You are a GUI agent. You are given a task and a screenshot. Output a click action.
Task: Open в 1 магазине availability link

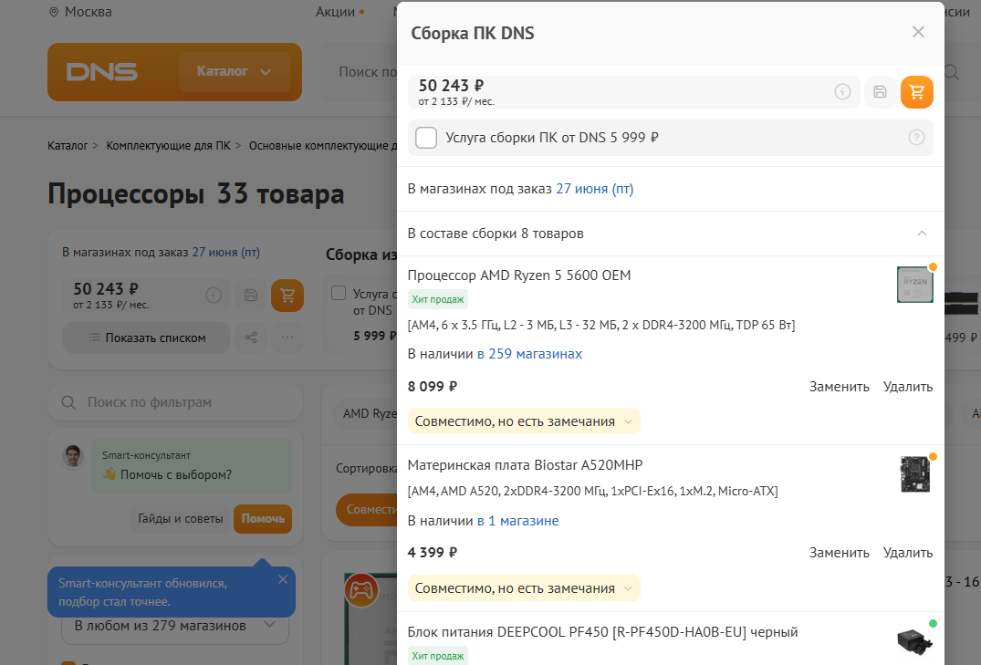517,521
